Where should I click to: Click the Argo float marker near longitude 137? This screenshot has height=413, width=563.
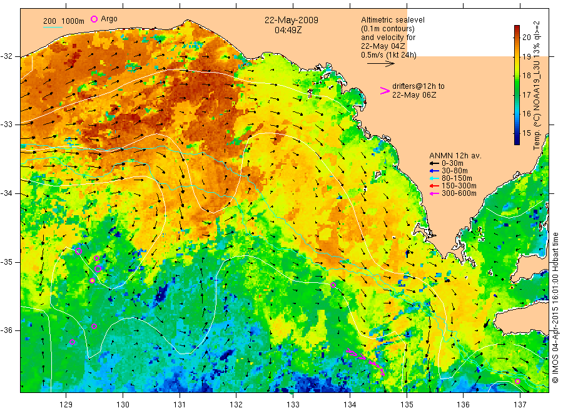pyautogui.click(x=517, y=381)
